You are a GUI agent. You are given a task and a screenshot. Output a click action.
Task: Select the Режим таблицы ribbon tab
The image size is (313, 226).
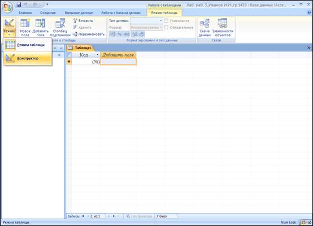(164, 13)
